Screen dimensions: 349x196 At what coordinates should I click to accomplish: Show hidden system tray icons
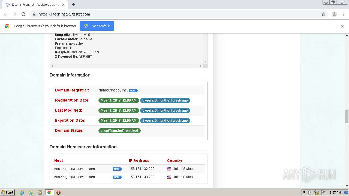click(304, 192)
